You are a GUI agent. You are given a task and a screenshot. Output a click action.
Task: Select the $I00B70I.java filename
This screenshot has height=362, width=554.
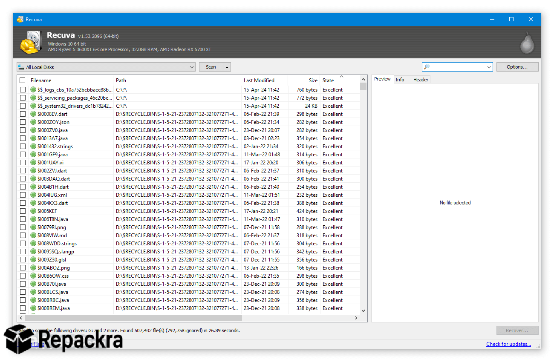coord(52,284)
